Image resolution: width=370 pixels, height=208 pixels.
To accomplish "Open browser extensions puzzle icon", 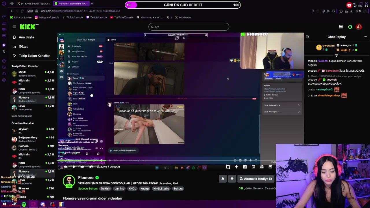I will (x=341, y=11).
